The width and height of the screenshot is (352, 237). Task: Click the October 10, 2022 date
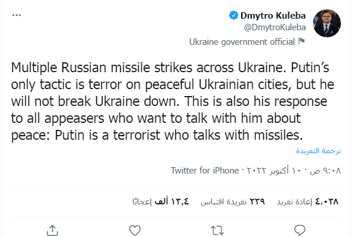284,171
